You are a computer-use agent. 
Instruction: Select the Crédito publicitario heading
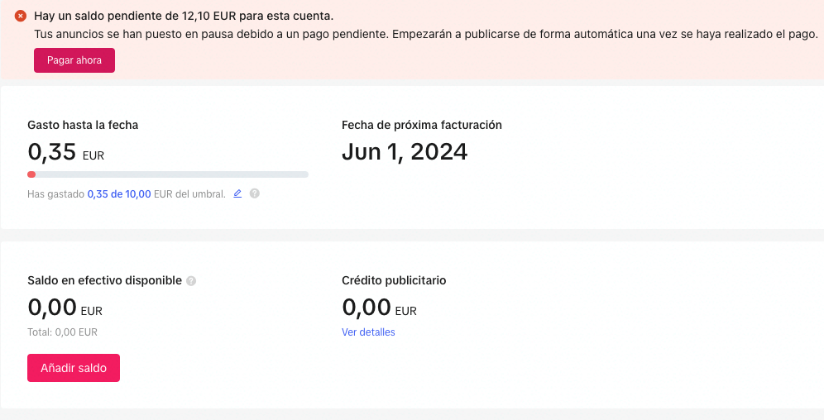click(x=394, y=280)
